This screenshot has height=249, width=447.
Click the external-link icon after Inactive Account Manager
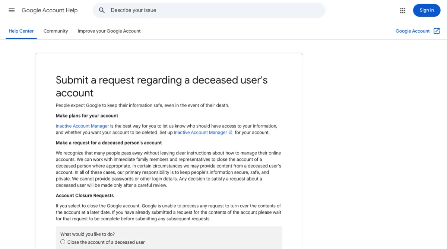tap(231, 133)
